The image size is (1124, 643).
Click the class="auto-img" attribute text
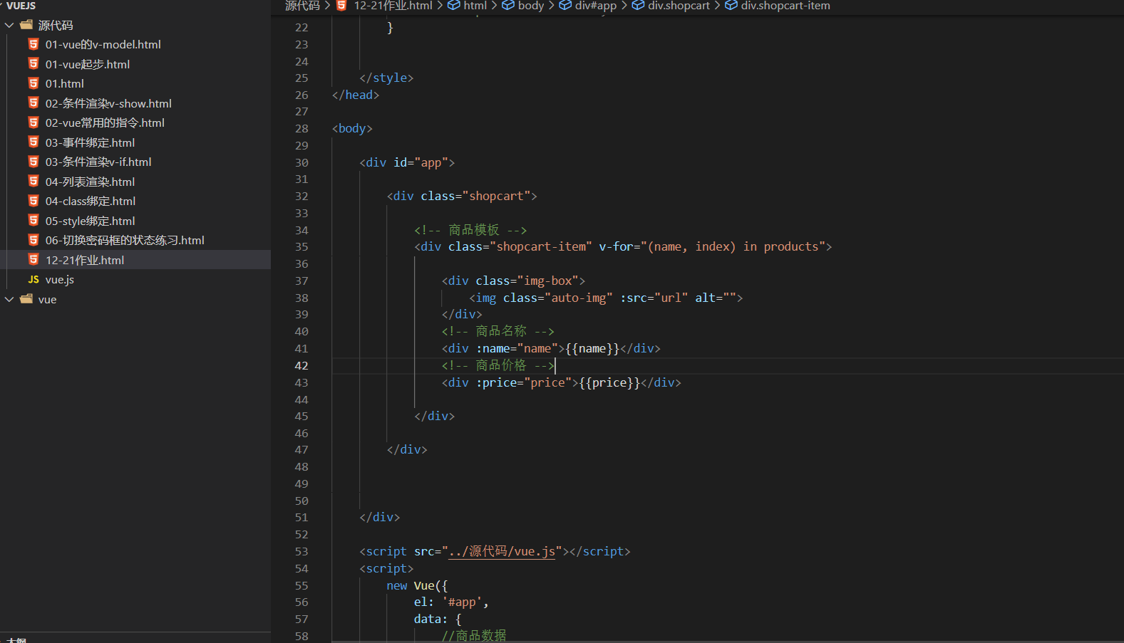558,298
